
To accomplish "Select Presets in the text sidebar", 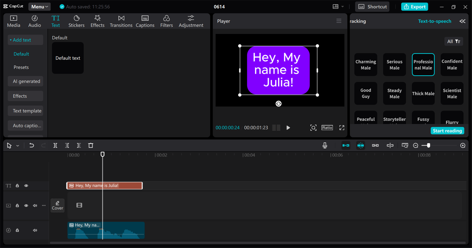I will click(21, 67).
